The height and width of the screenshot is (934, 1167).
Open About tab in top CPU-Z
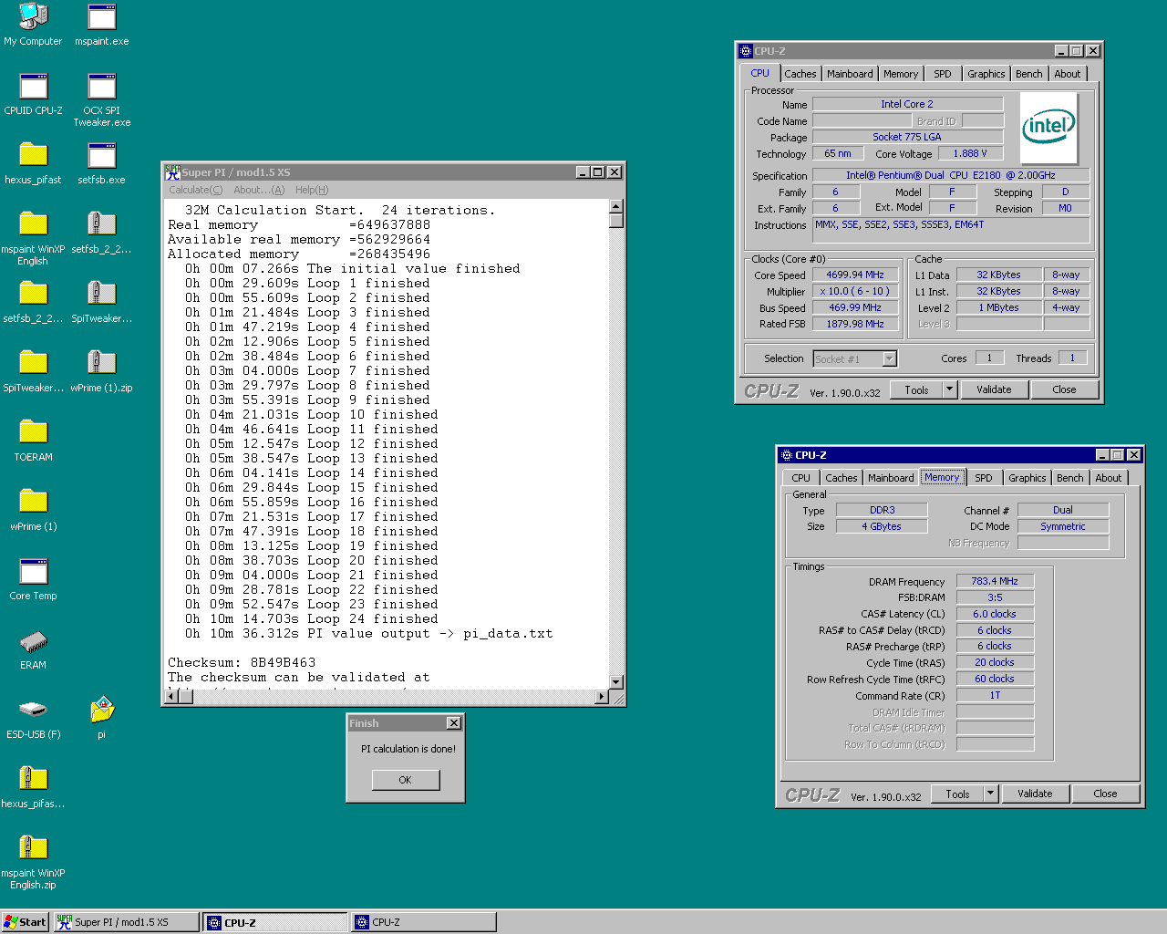coord(1068,74)
